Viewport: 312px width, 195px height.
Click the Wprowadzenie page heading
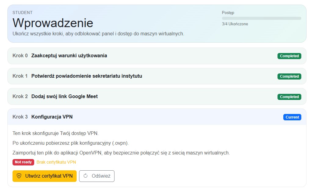pyautogui.click(x=53, y=23)
